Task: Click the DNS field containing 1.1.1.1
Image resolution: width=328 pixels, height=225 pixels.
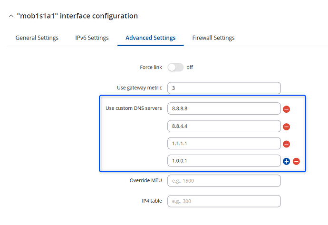Action: point(224,143)
